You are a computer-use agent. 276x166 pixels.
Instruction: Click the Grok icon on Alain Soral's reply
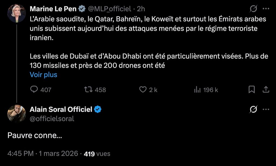tap(253, 109)
